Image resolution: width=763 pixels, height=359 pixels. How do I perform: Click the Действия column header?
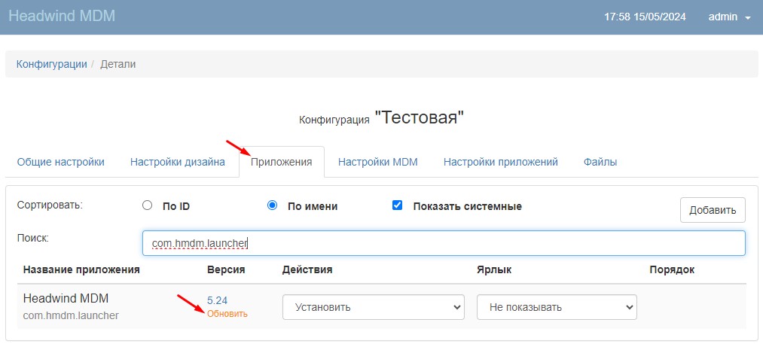[307, 269]
